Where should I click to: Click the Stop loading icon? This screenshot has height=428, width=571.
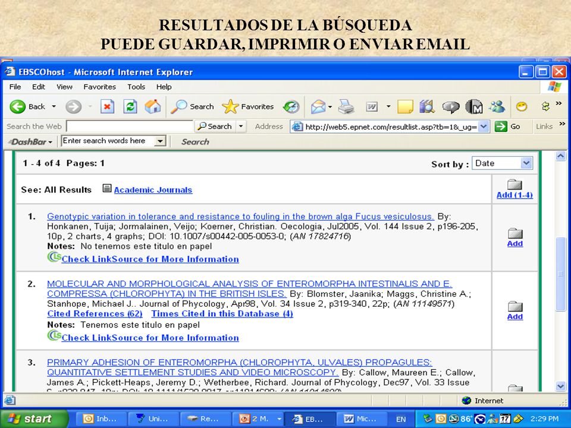(107, 106)
